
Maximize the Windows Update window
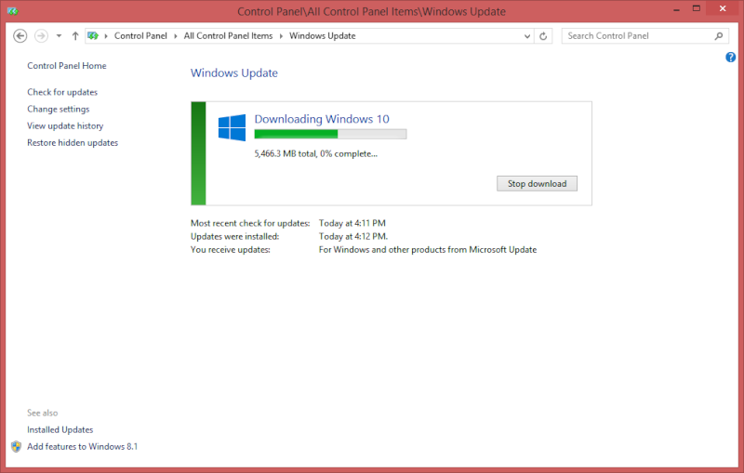tap(696, 9)
